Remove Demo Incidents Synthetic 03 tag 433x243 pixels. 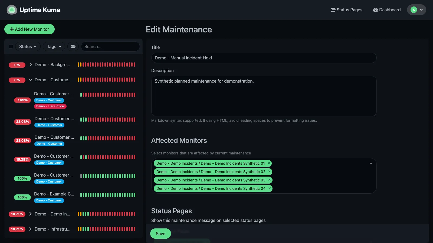(x=269, y=180)
